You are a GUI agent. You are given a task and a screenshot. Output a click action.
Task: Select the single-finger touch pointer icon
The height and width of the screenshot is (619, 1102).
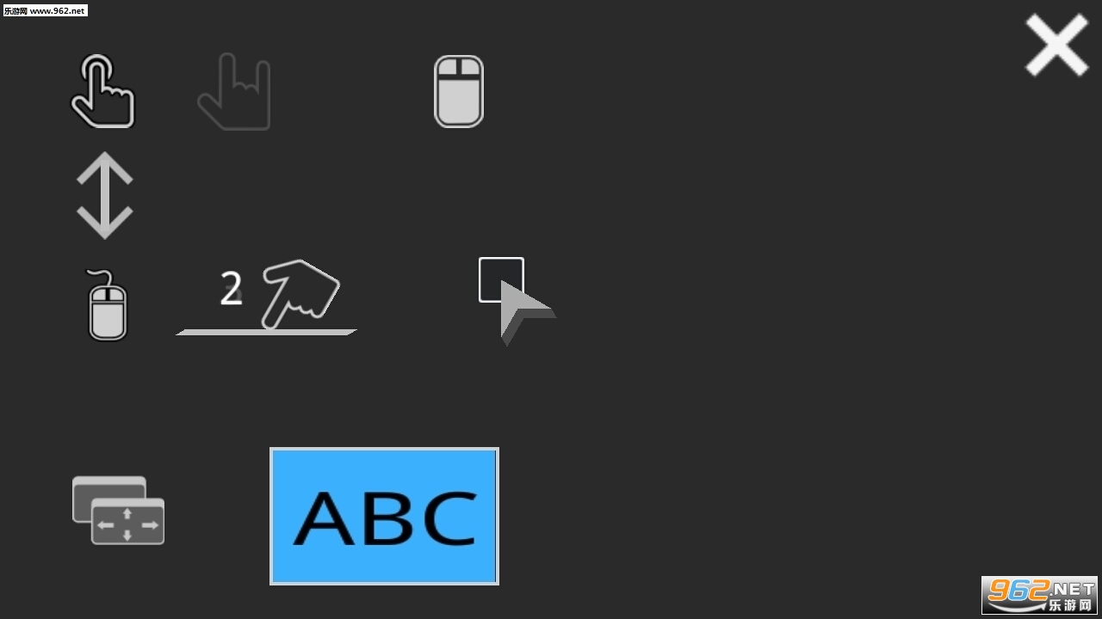click(x=102, y=91)
